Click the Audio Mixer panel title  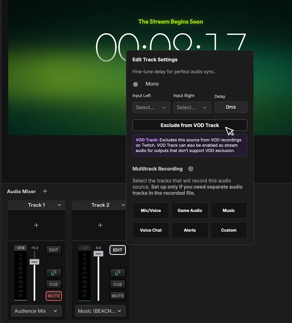tap(21, 191)
